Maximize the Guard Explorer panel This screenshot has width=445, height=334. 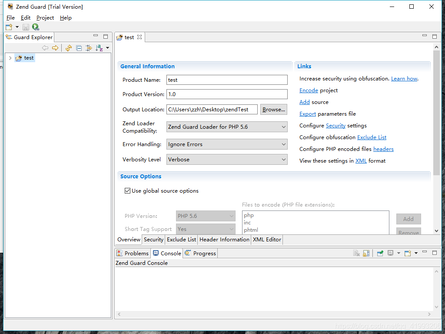[106, 37]
